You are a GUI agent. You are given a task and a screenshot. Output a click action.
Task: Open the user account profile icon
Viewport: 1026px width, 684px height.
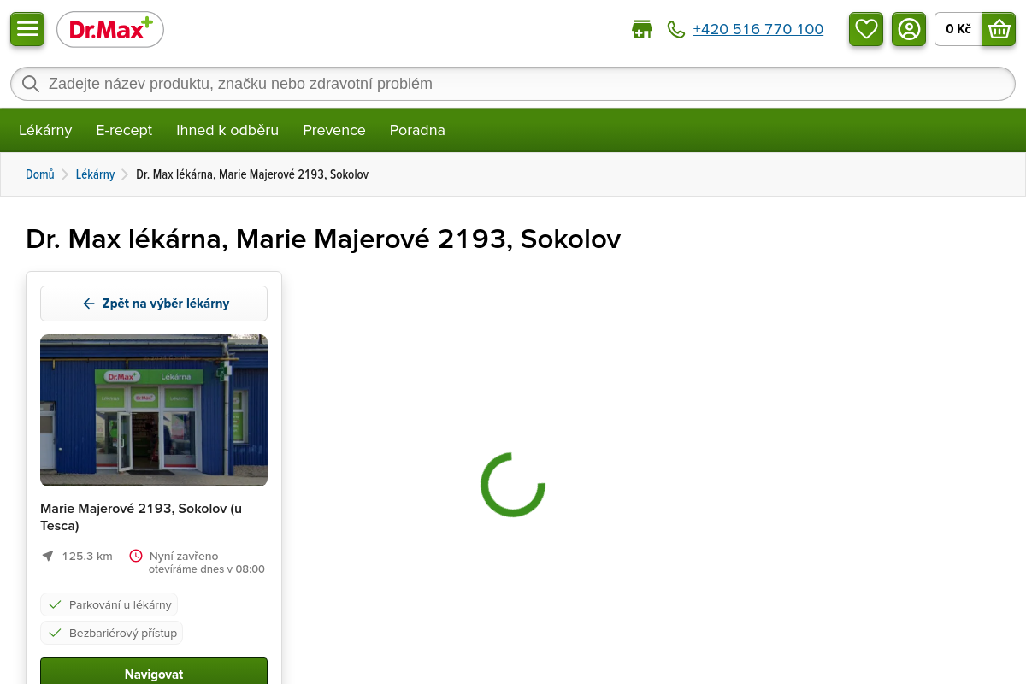[x=909, y=29]
